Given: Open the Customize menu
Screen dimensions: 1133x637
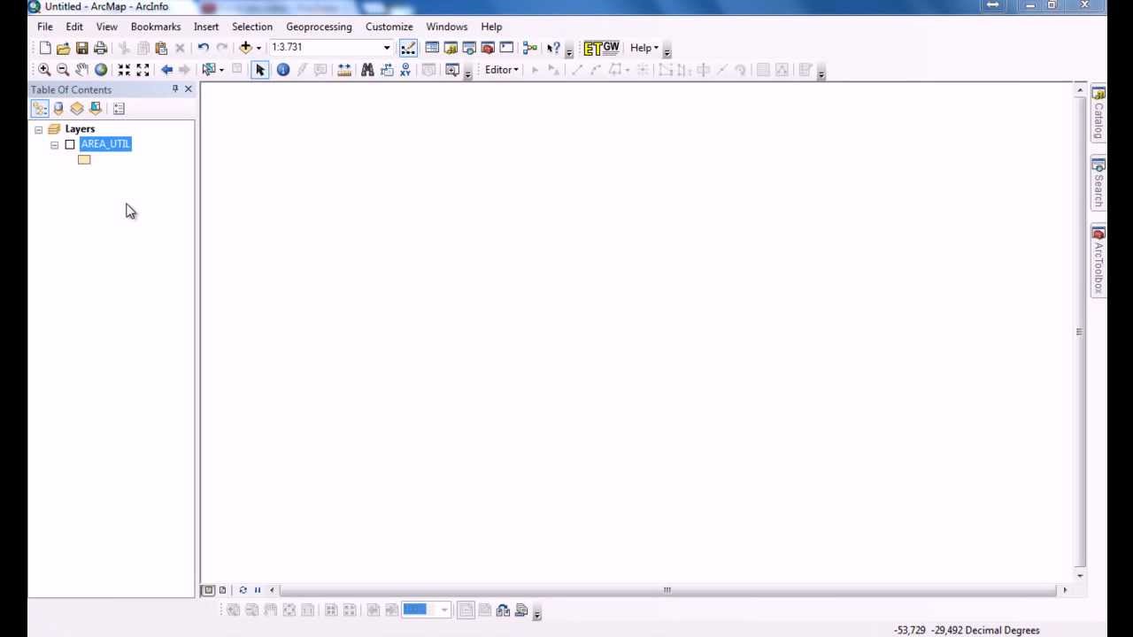Looking at the screenshot, I should point(389,27).
